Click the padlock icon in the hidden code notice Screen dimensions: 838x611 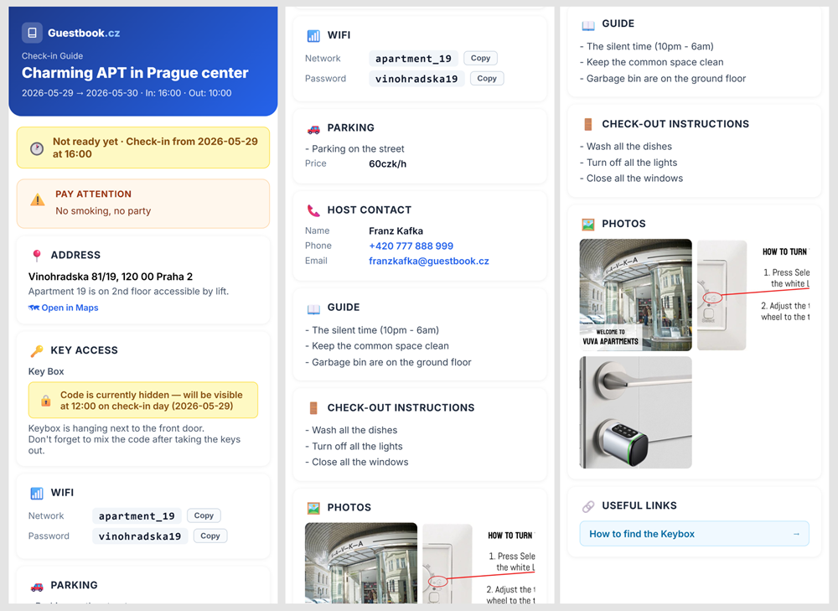click(x=46, y=401)
